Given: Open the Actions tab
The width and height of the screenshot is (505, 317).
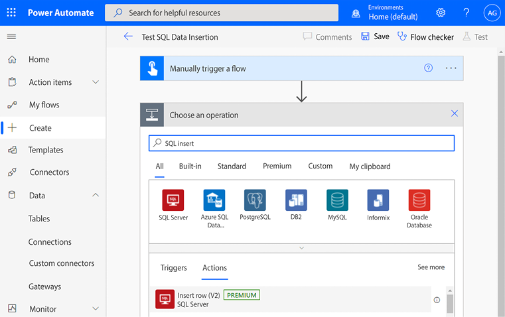Looking at the screenshot, I should click(x=214, y=268).
